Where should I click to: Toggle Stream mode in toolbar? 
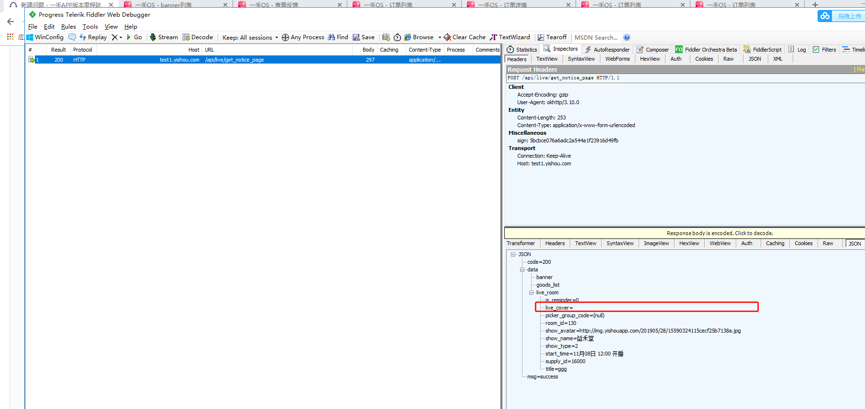(x=164, y=37)
